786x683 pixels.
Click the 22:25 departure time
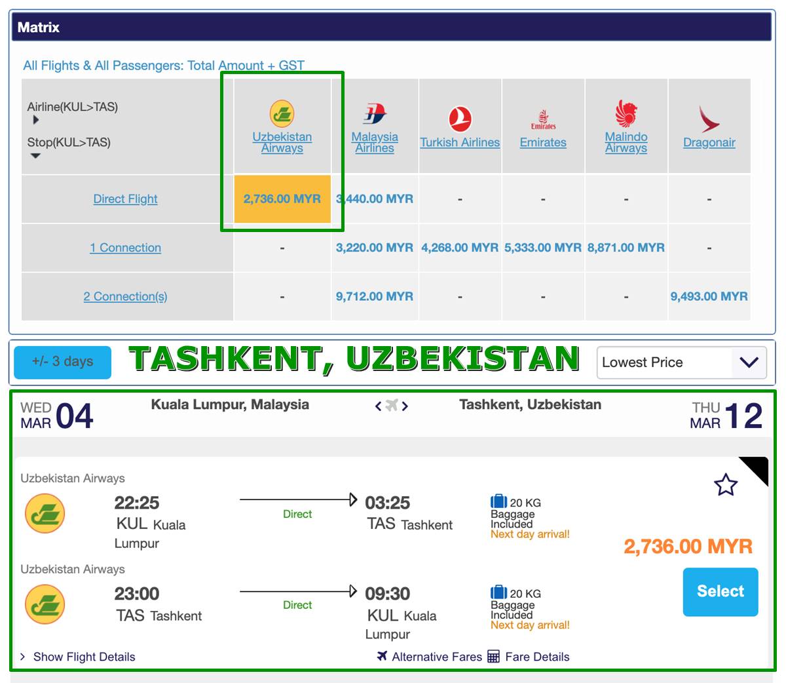pos(137,503)
